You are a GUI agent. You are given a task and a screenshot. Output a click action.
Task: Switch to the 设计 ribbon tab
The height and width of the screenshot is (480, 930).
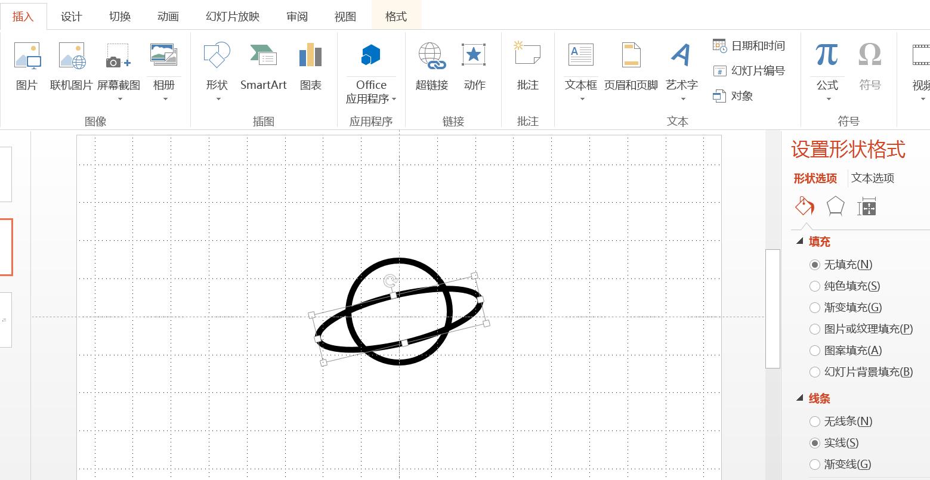click(71, 16)
